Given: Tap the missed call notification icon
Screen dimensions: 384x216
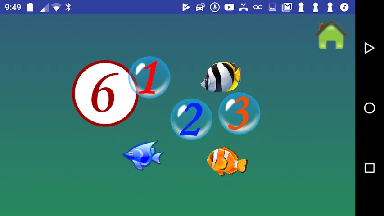Looking at the screenshot, I should pyautogui.click(x=244, y=7).
